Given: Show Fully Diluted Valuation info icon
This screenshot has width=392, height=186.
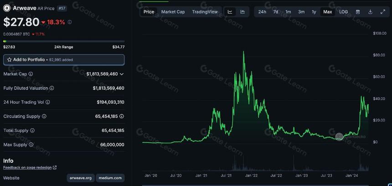Looking at the screenshot, I should click(52, 88).
